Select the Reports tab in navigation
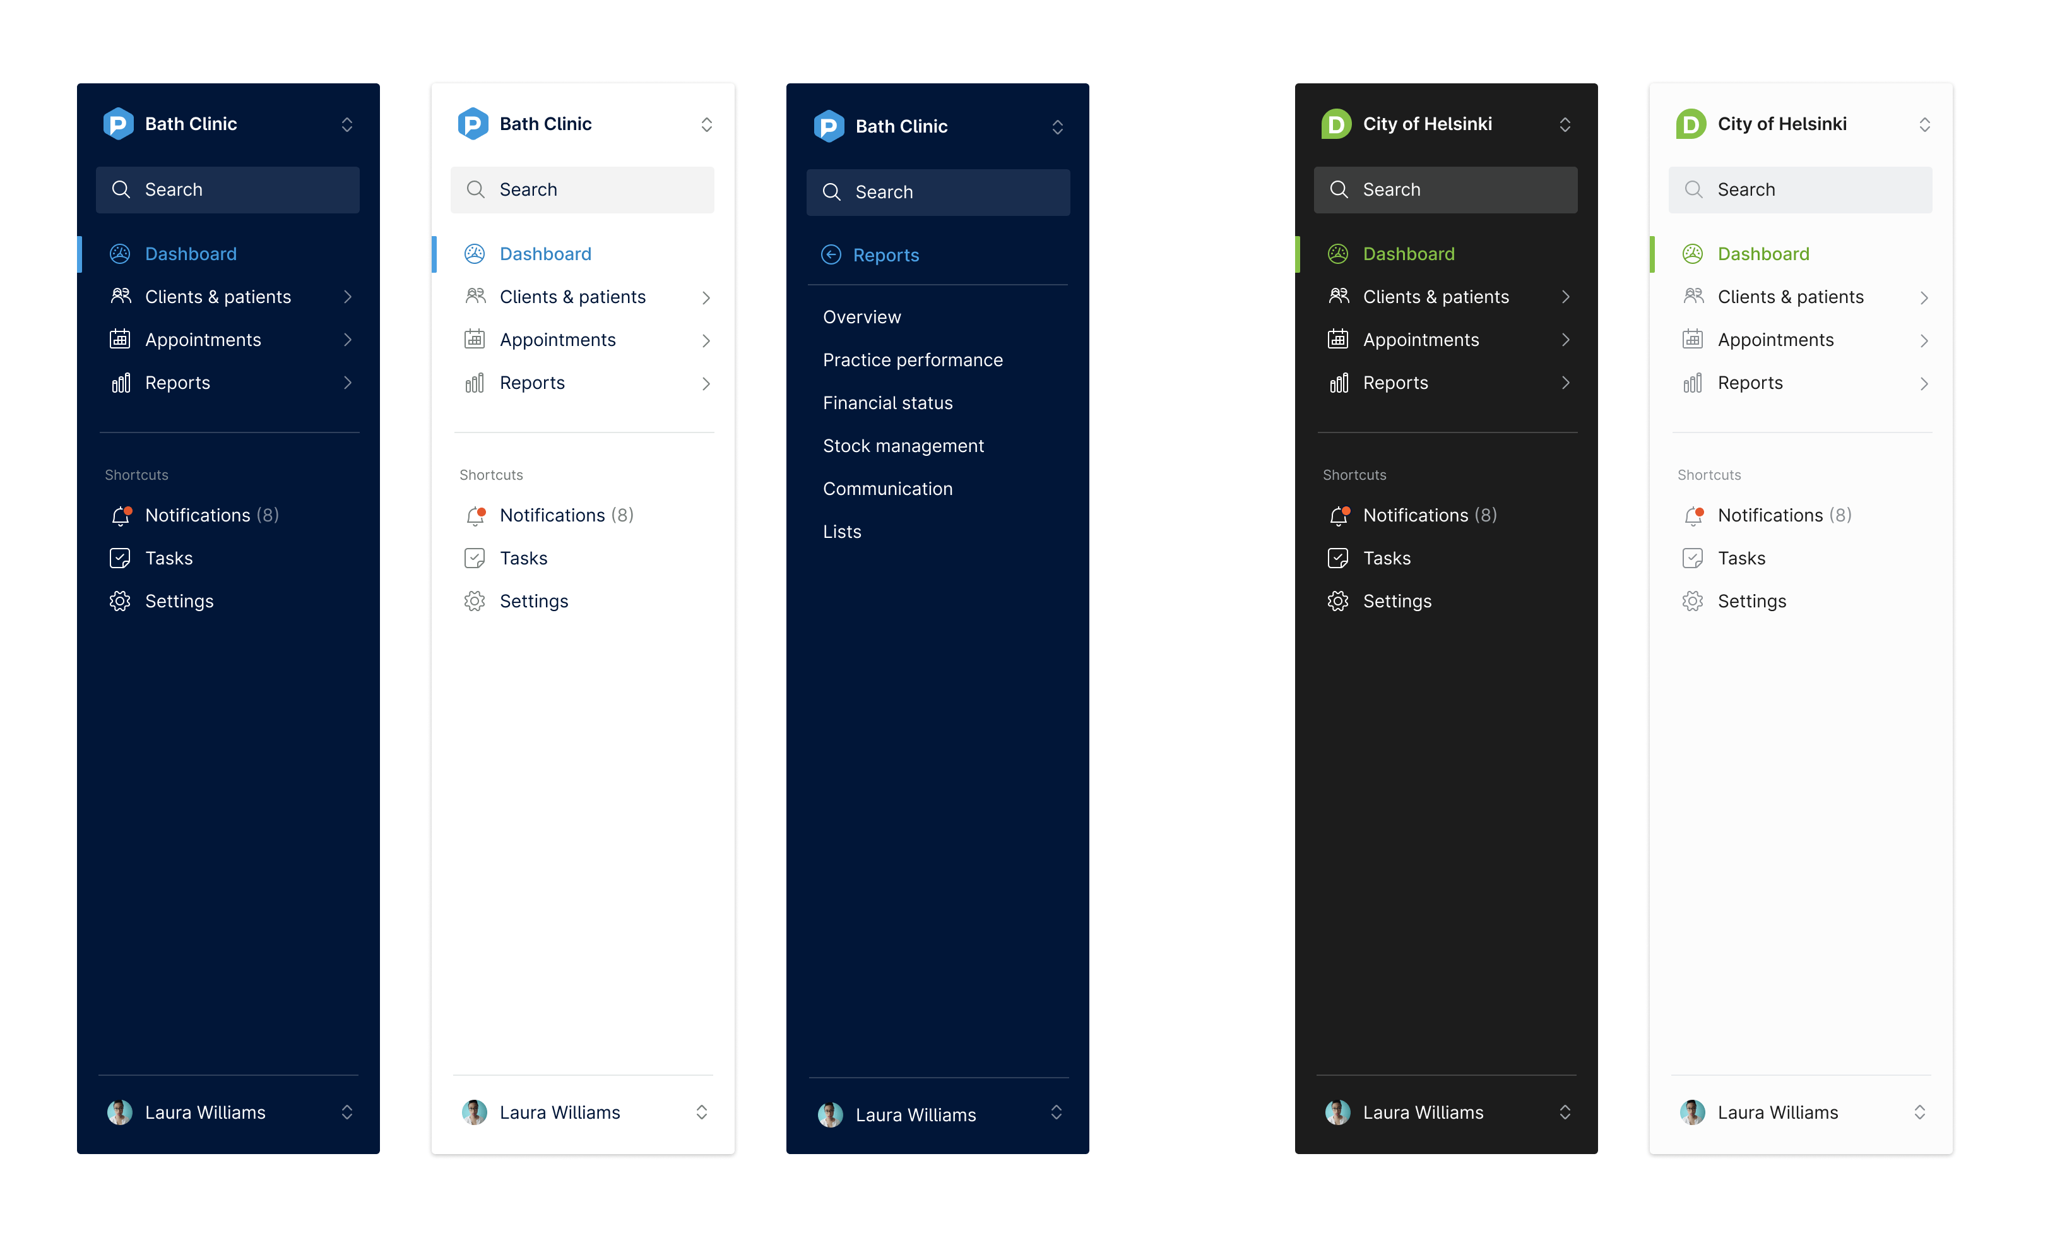 coord(176,382)
